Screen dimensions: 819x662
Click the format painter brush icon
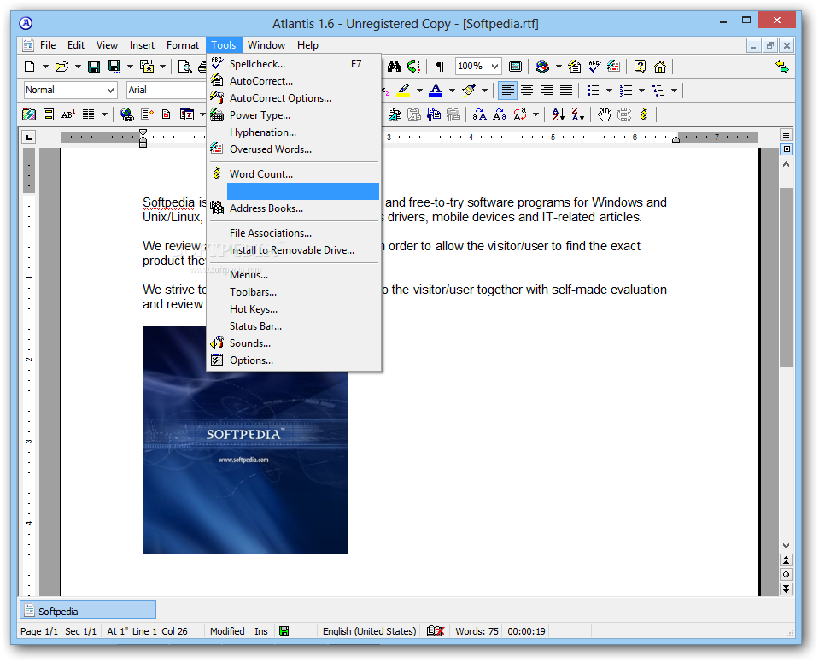tap(469, 90)
